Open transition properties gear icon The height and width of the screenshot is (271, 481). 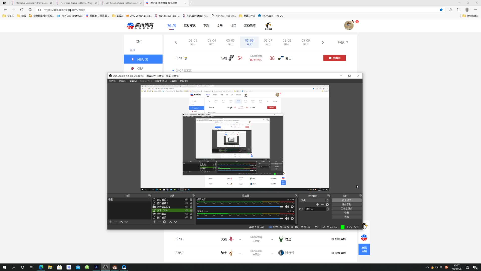(327, 205)
